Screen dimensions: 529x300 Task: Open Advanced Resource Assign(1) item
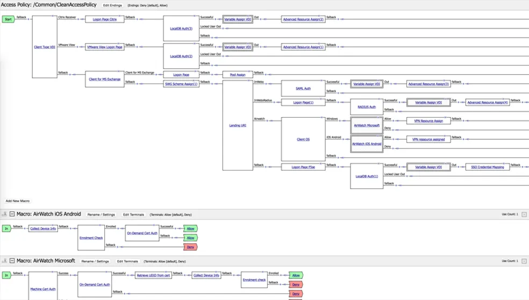click(303, 47)
